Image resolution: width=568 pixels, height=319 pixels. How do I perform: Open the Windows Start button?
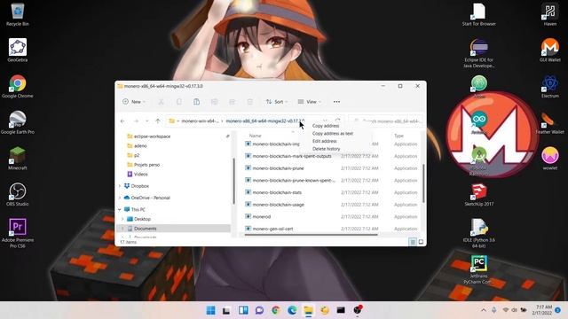click(x=210, y=310)
